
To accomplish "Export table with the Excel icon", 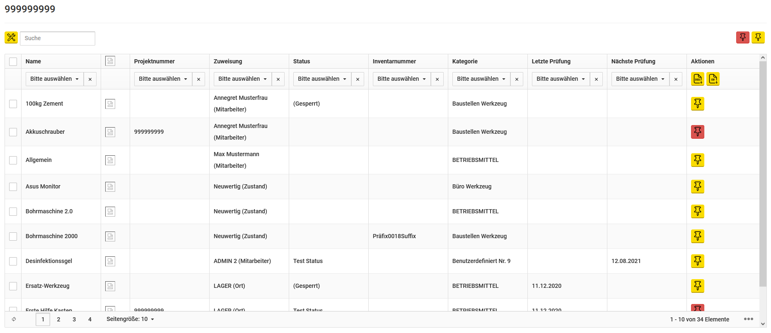I will click(698, 79).
